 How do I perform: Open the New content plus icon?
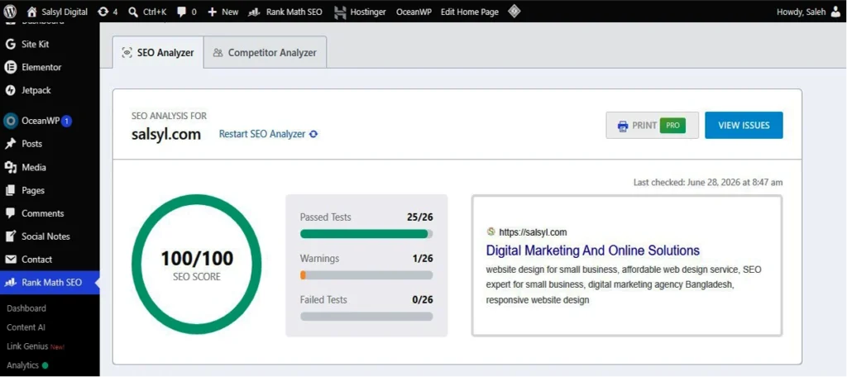point(213,12)
